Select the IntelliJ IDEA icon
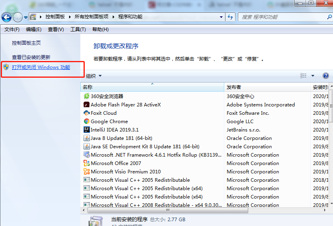The height and width of the screenshot is (226, 333). click(87, 130)
